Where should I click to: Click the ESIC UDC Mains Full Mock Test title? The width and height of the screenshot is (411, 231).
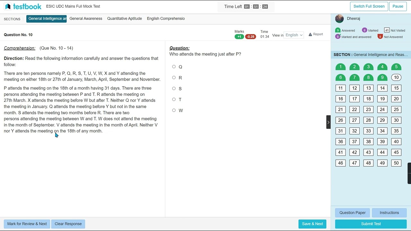[73, 6]
